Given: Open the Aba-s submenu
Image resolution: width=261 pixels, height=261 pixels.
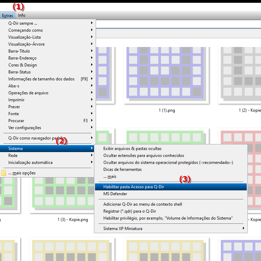Looking at the screenshot, I should point(48,86).
